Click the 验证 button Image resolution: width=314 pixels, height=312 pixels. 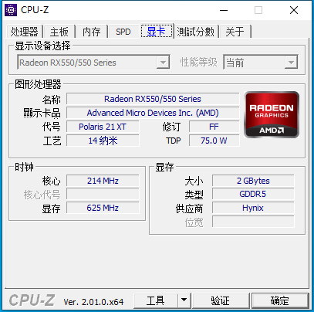(221, 300)
